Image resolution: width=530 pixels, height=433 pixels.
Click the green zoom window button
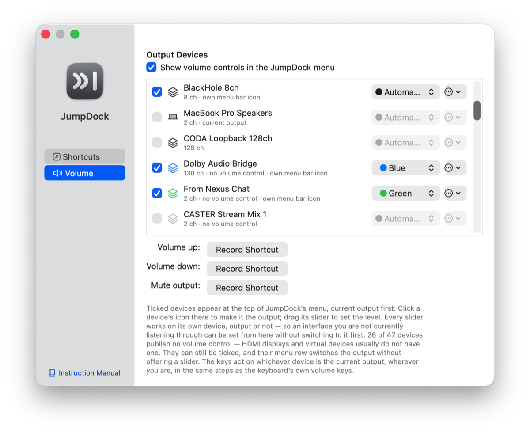point(75,34)
